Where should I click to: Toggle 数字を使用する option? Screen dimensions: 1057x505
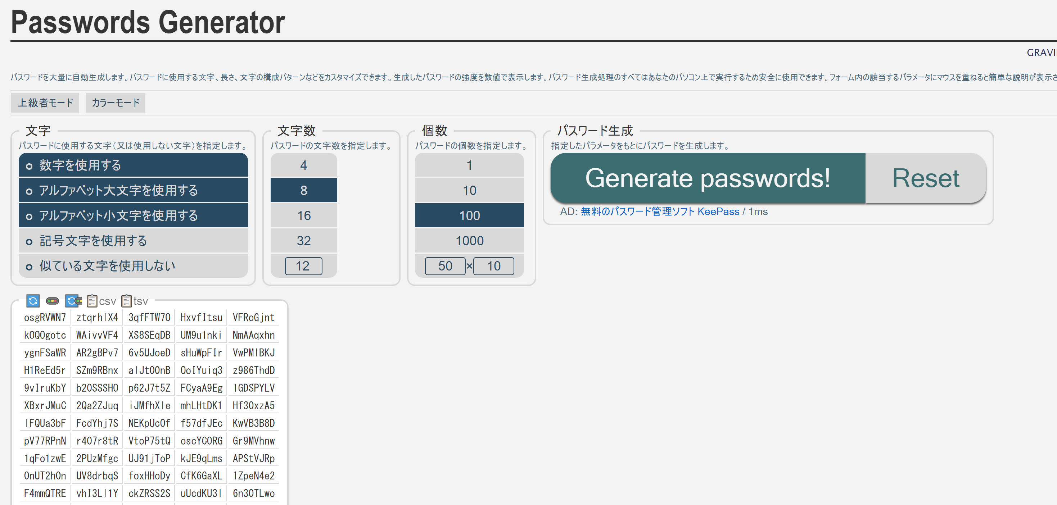click(133, 165)
